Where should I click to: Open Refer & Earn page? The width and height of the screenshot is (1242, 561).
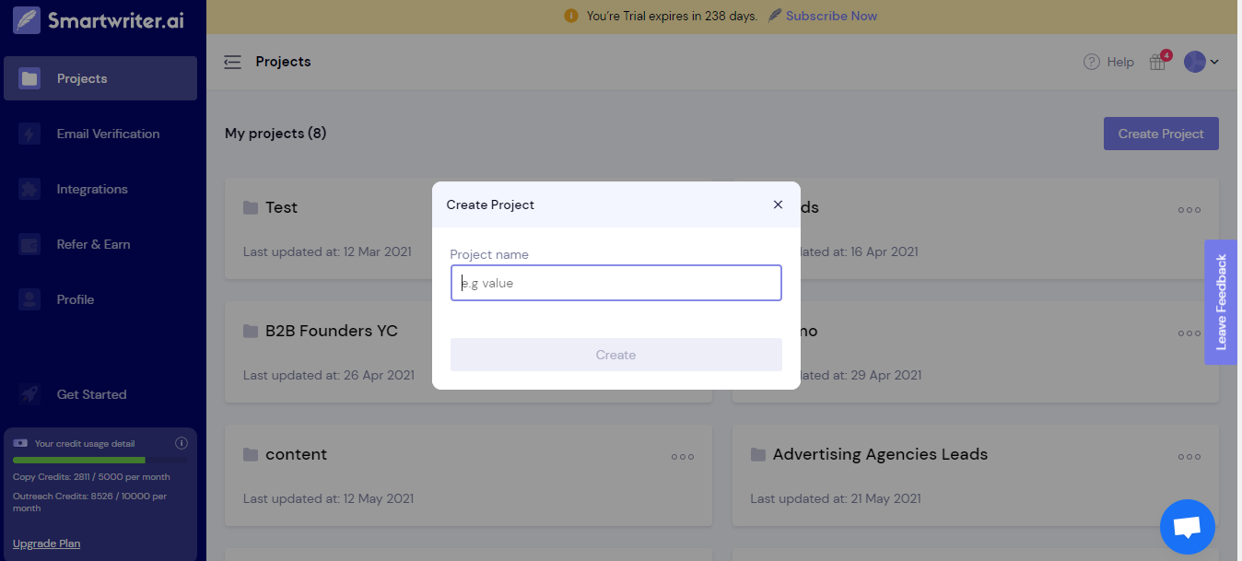tap(93, 244)
